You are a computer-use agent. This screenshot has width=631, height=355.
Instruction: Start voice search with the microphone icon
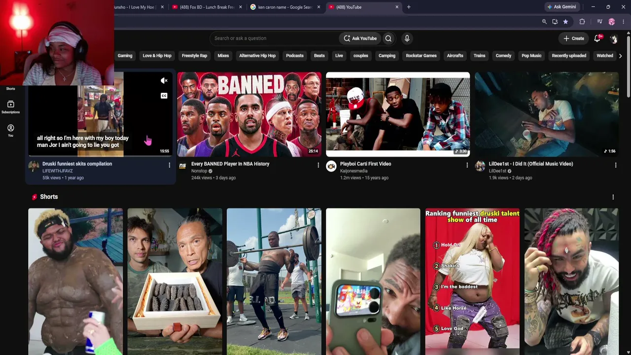pos(407,38)
